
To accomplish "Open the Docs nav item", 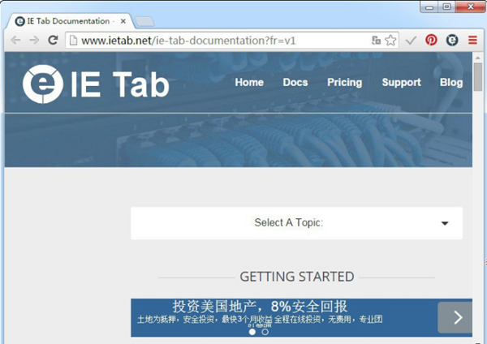I will (x=295, y=82).
